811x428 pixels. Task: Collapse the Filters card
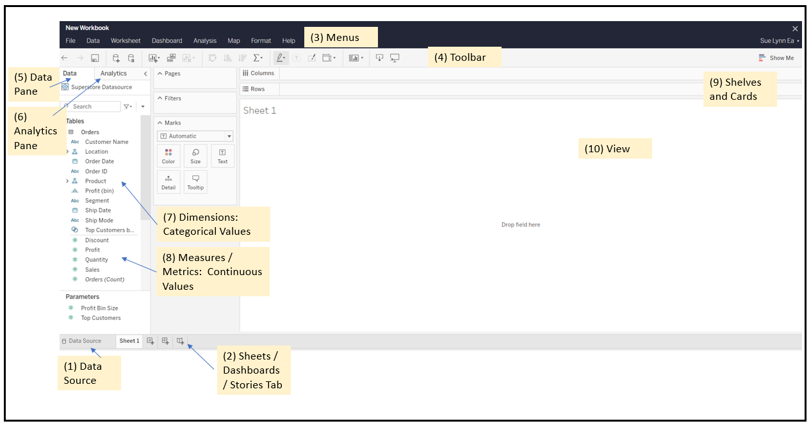[x=160, y=99]
